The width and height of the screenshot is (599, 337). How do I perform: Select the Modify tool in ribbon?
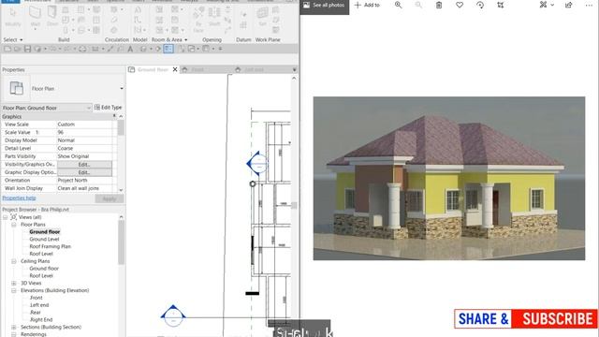point(13,17)
